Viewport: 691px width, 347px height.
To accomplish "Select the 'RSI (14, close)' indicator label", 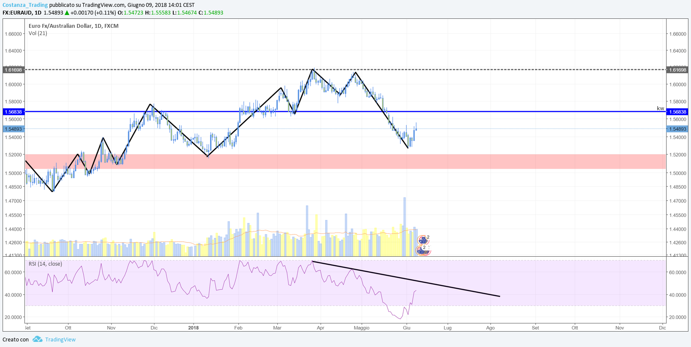I will (45, 264).
